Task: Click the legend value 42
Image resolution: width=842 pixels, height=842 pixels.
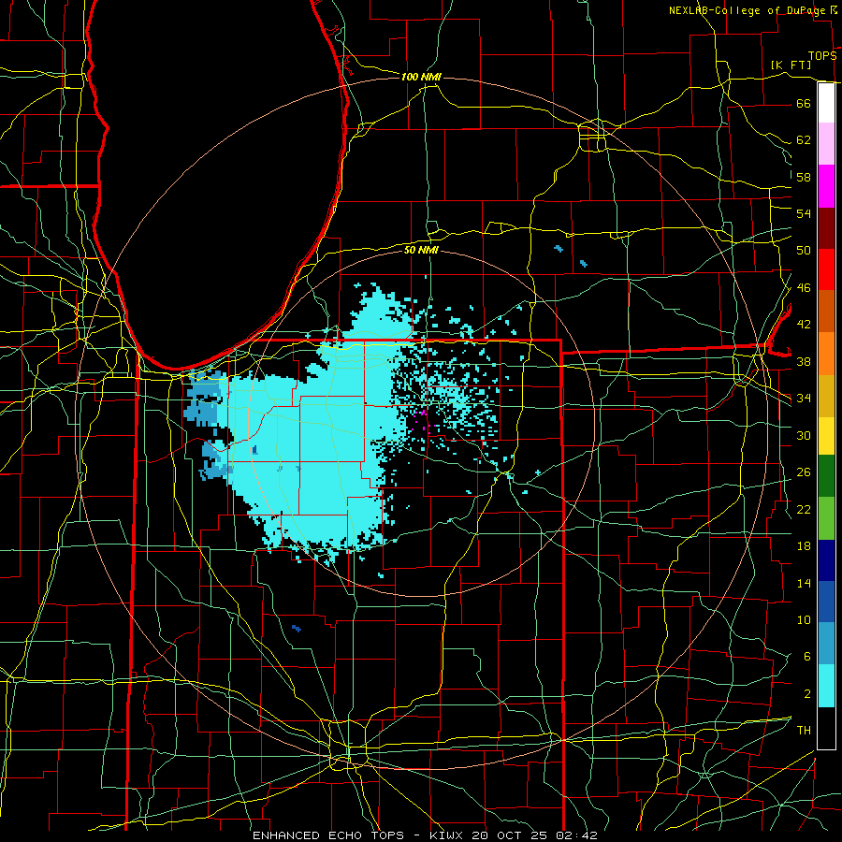Action: 804,325
